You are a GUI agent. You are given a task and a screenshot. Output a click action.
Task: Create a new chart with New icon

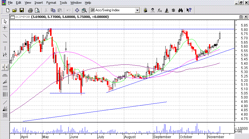pos(8,10)
